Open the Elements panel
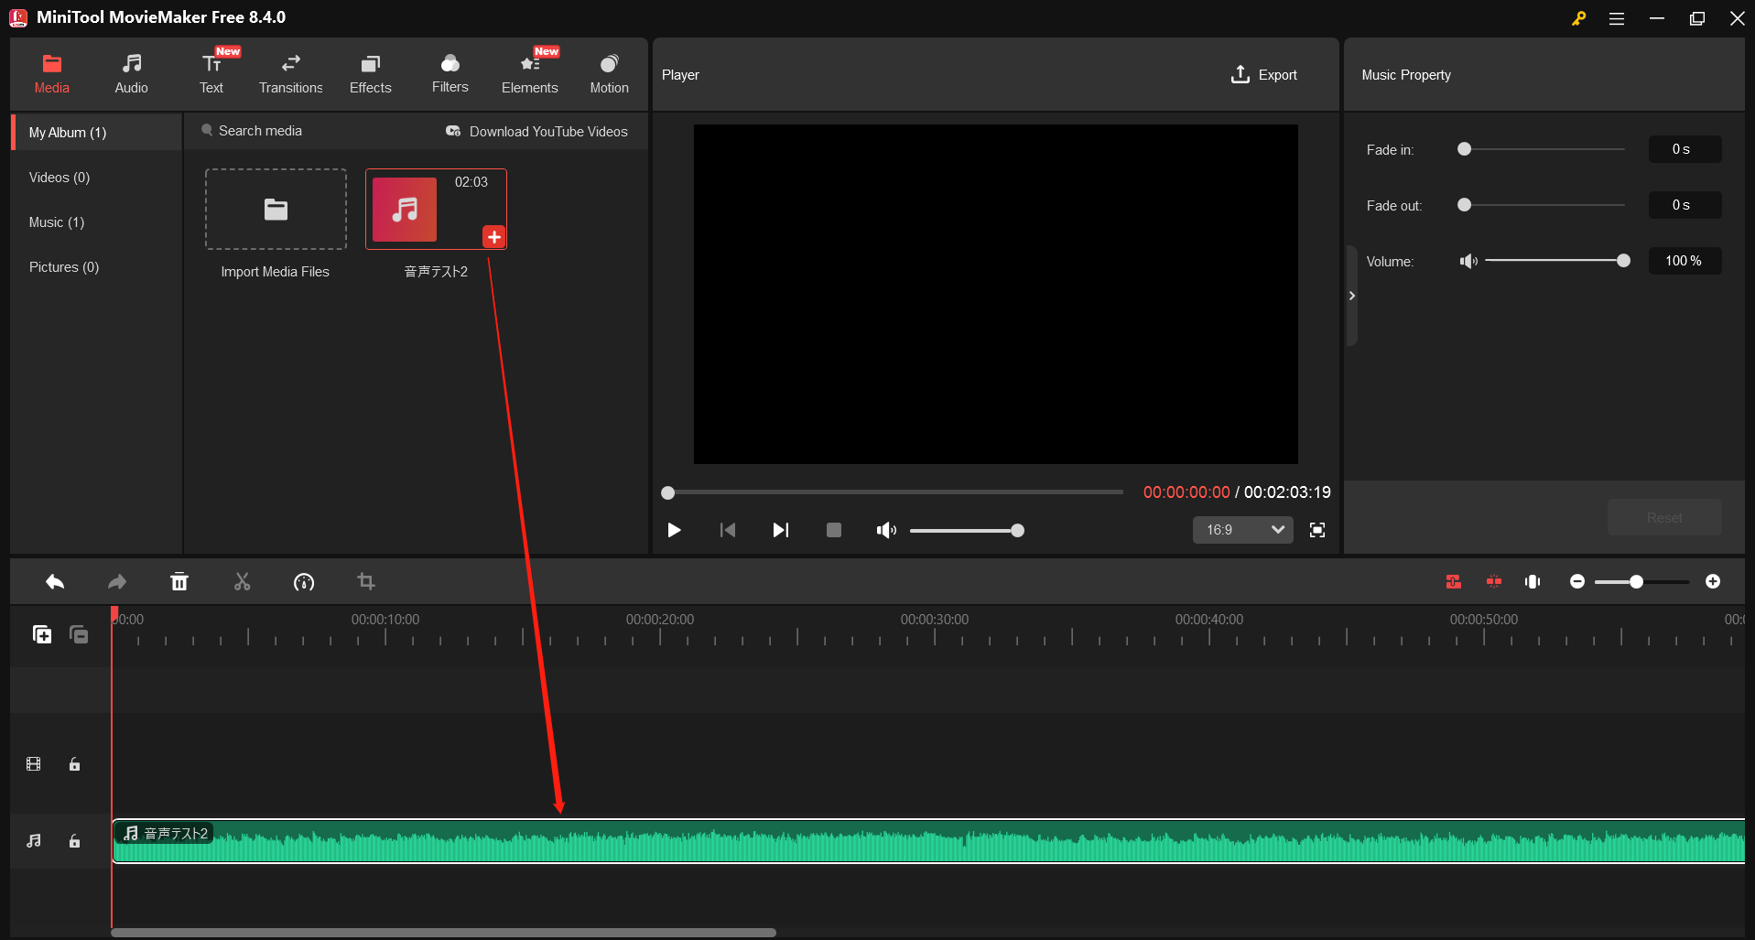This screenshot has width=1755, height=940. 529,73
